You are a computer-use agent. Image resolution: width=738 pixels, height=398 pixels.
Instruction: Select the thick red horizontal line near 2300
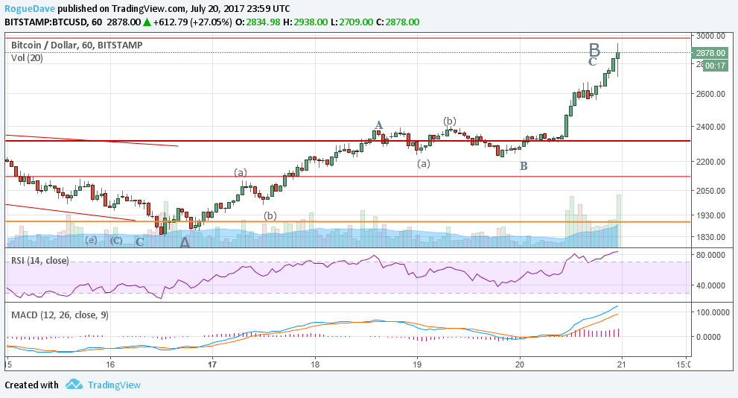click(x=348, y=140)
